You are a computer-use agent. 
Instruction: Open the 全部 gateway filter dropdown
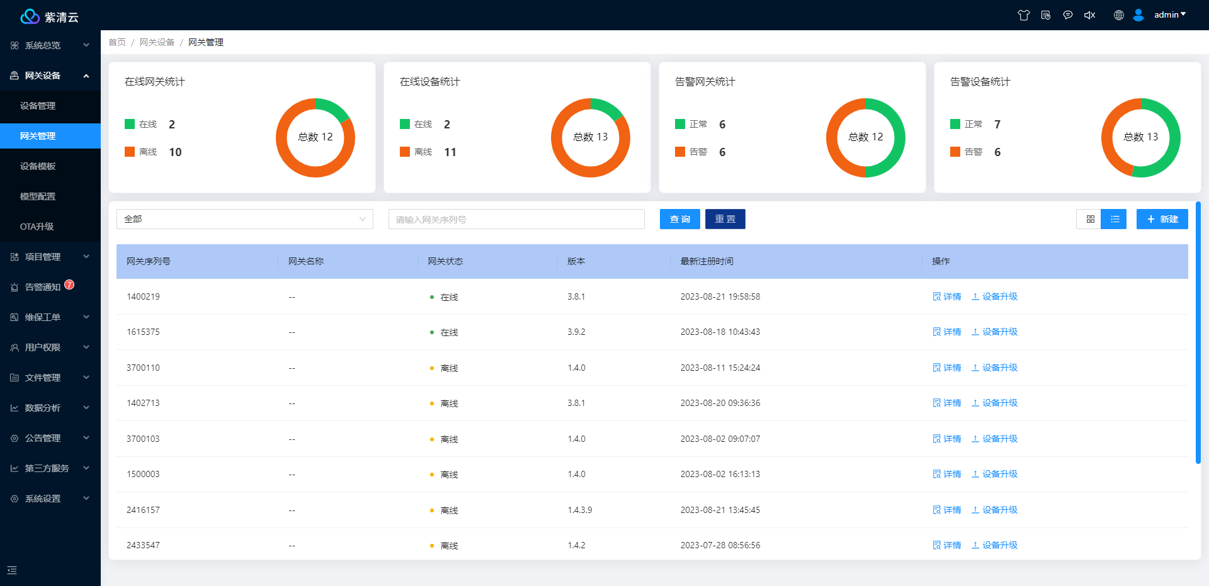245,219
